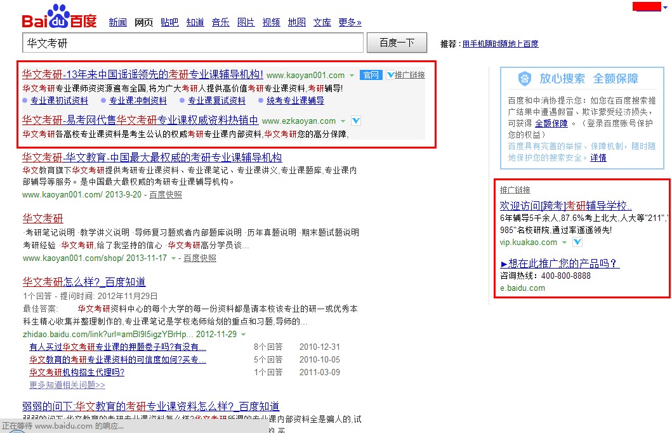Click the 官网 badge beside kaoyan001.com
This screenshot has width=672, height=433.
tap(371, 75)
